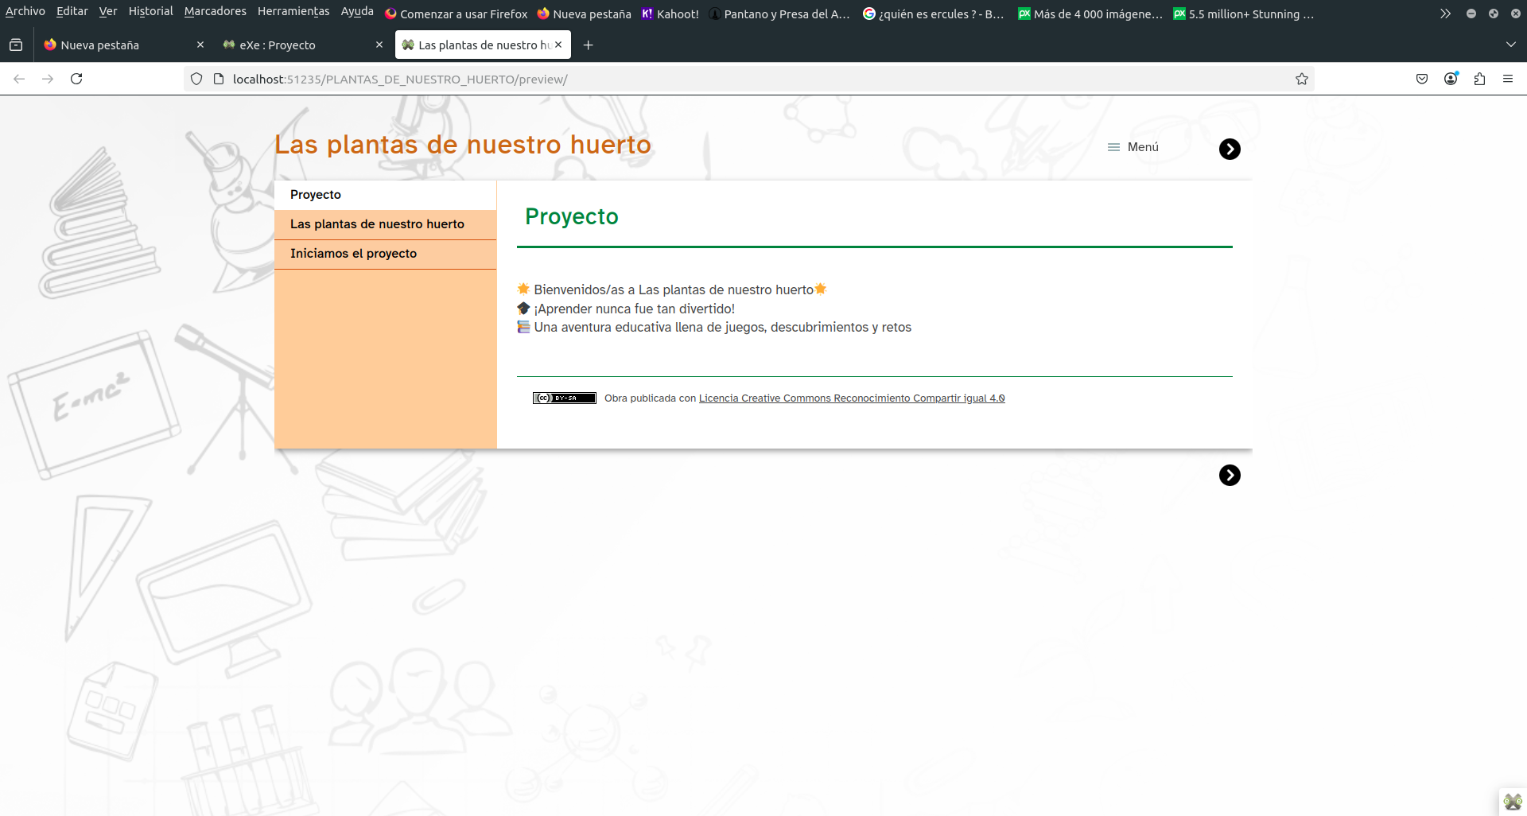
Task: Switch to the eXe : Proyecto tab
Action: point(294,45)
